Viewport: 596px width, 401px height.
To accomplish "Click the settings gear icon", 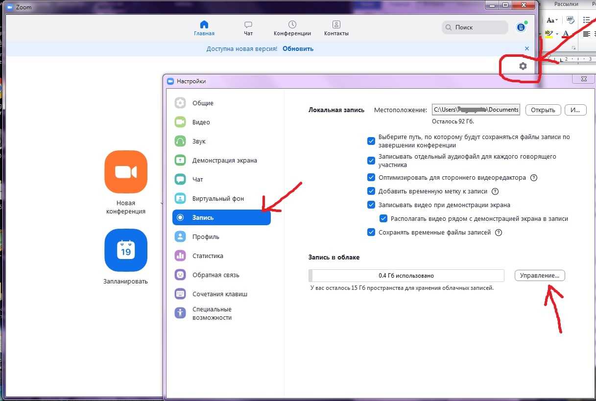I will [x=523, y=66].
